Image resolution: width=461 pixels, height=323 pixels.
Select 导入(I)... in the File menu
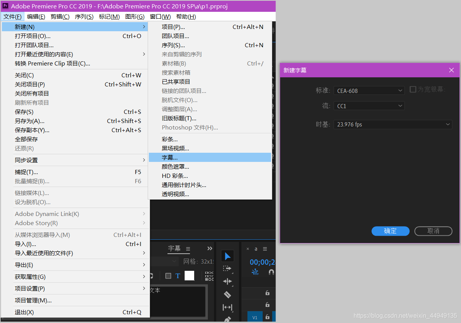[x=75, y=244]
